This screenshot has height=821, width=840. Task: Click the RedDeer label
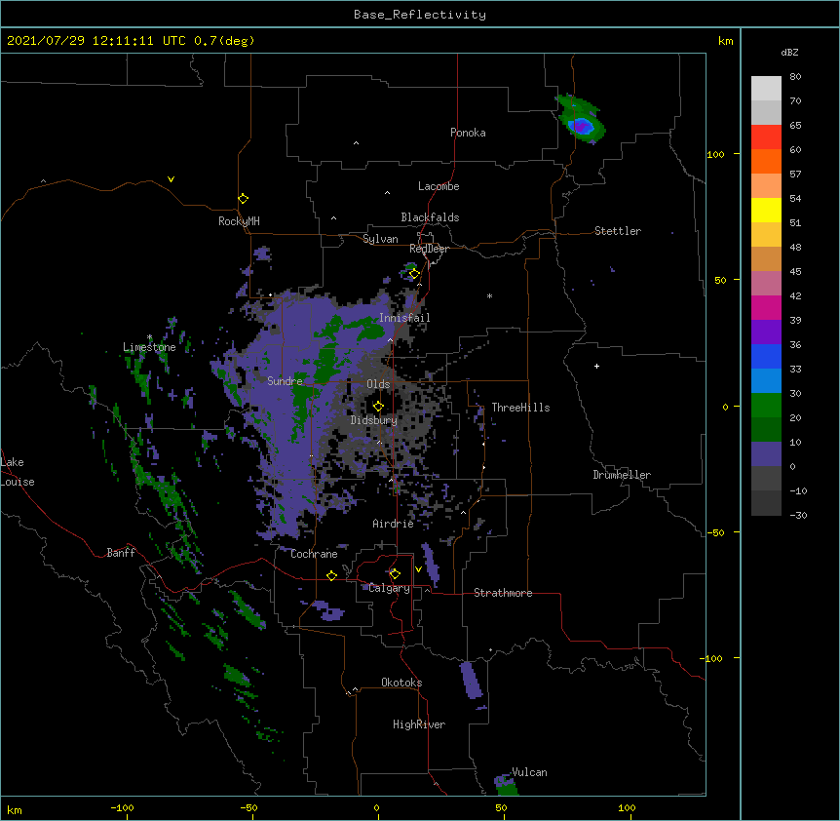tap(429, 249)
